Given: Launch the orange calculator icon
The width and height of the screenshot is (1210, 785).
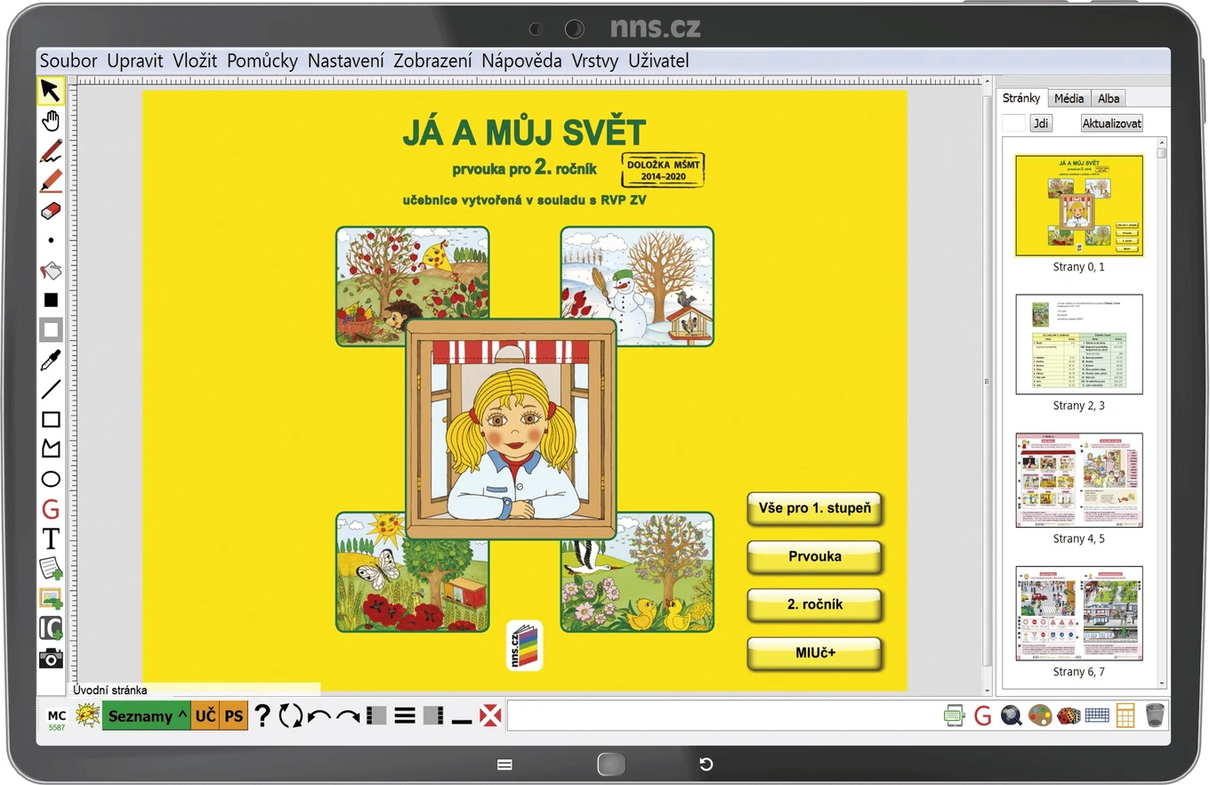Looking at the screenshot, I should pyautogui.click(x=1125, y=716).
